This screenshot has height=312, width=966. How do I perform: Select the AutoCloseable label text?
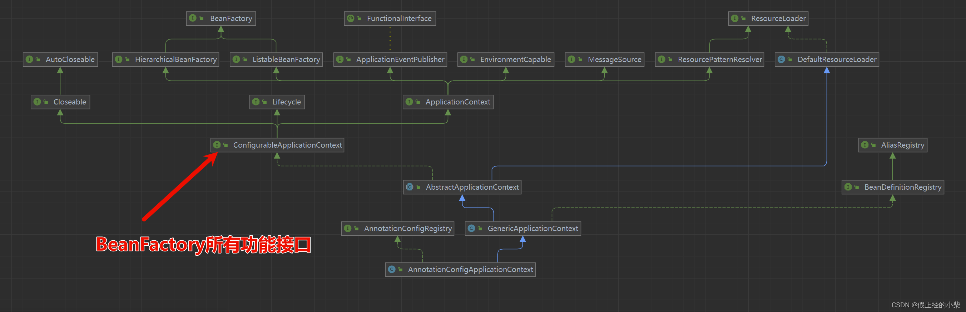pyautogui.click(x=70, y=60)
